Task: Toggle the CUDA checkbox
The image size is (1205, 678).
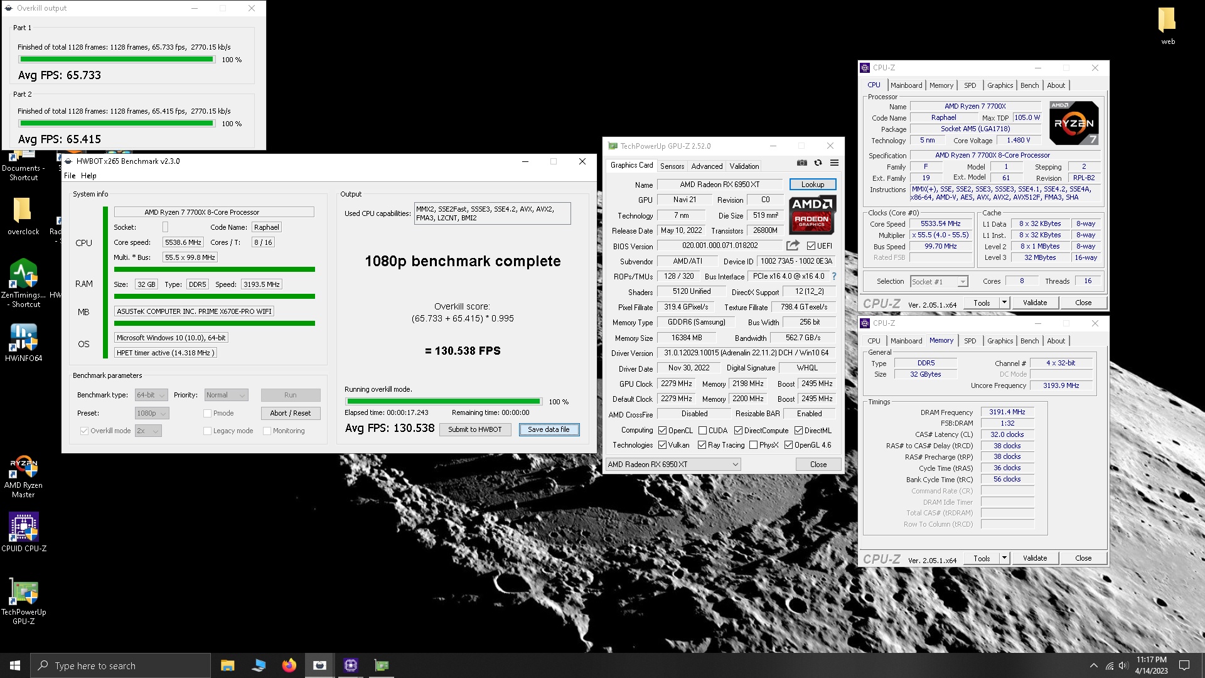Action: [x=702, y=431]
